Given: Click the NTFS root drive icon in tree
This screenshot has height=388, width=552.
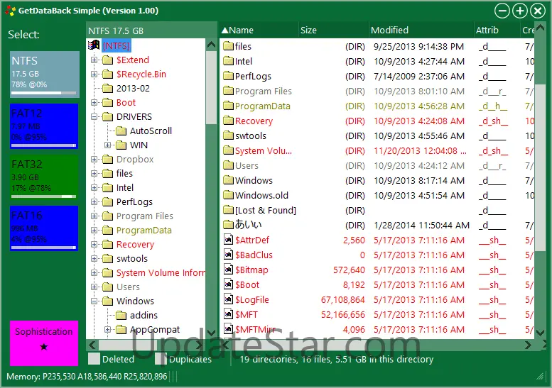Looking at the screenshot, I should (94, 45).
